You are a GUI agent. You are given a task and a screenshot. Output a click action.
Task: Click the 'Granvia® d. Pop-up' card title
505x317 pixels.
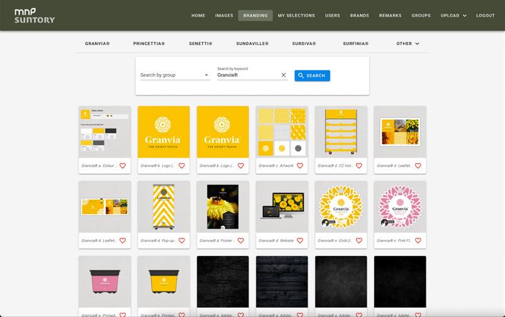coord(158,240)
